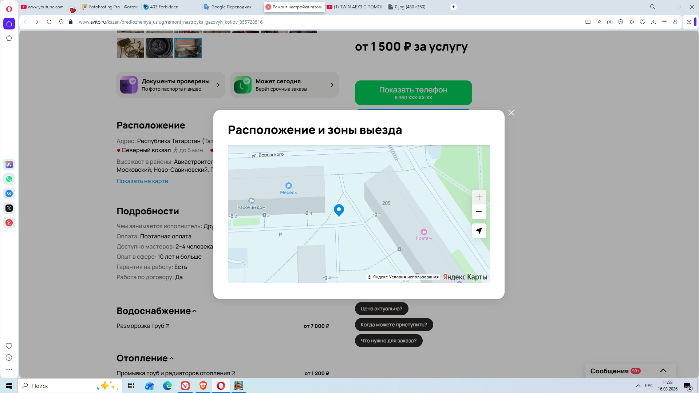Open Opera downloads icon
Image resolution: width=699 pixels, height=393 pixels.
click(x=653, y=22)
